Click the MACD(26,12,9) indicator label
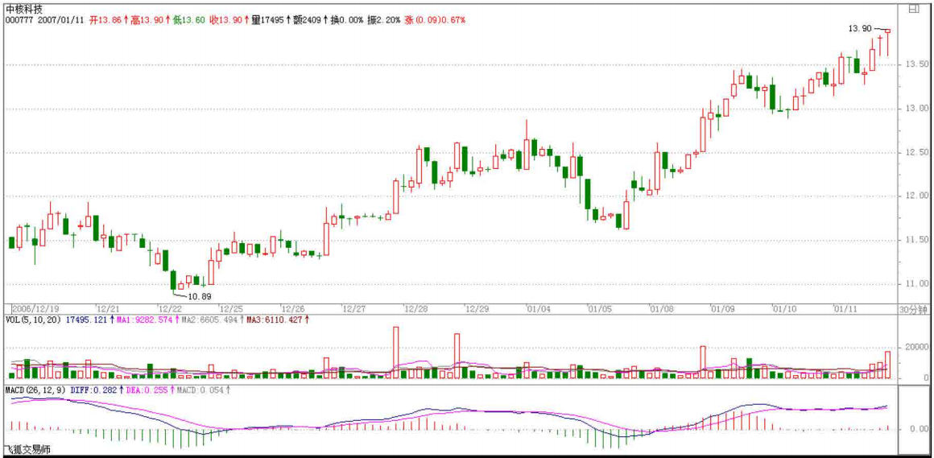 pos(34,390)
